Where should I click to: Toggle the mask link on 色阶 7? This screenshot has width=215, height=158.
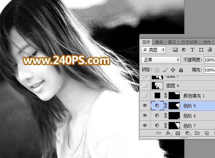[166, 125]
